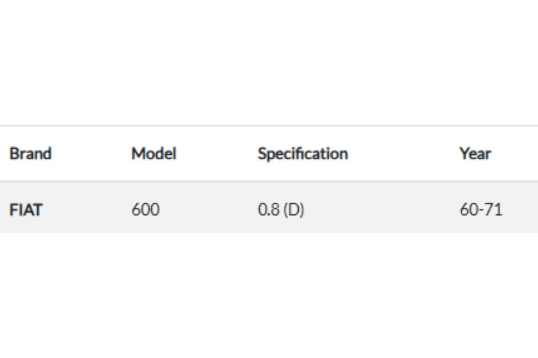Click the 0.8 (D) specification value

[x=281, y=209]
